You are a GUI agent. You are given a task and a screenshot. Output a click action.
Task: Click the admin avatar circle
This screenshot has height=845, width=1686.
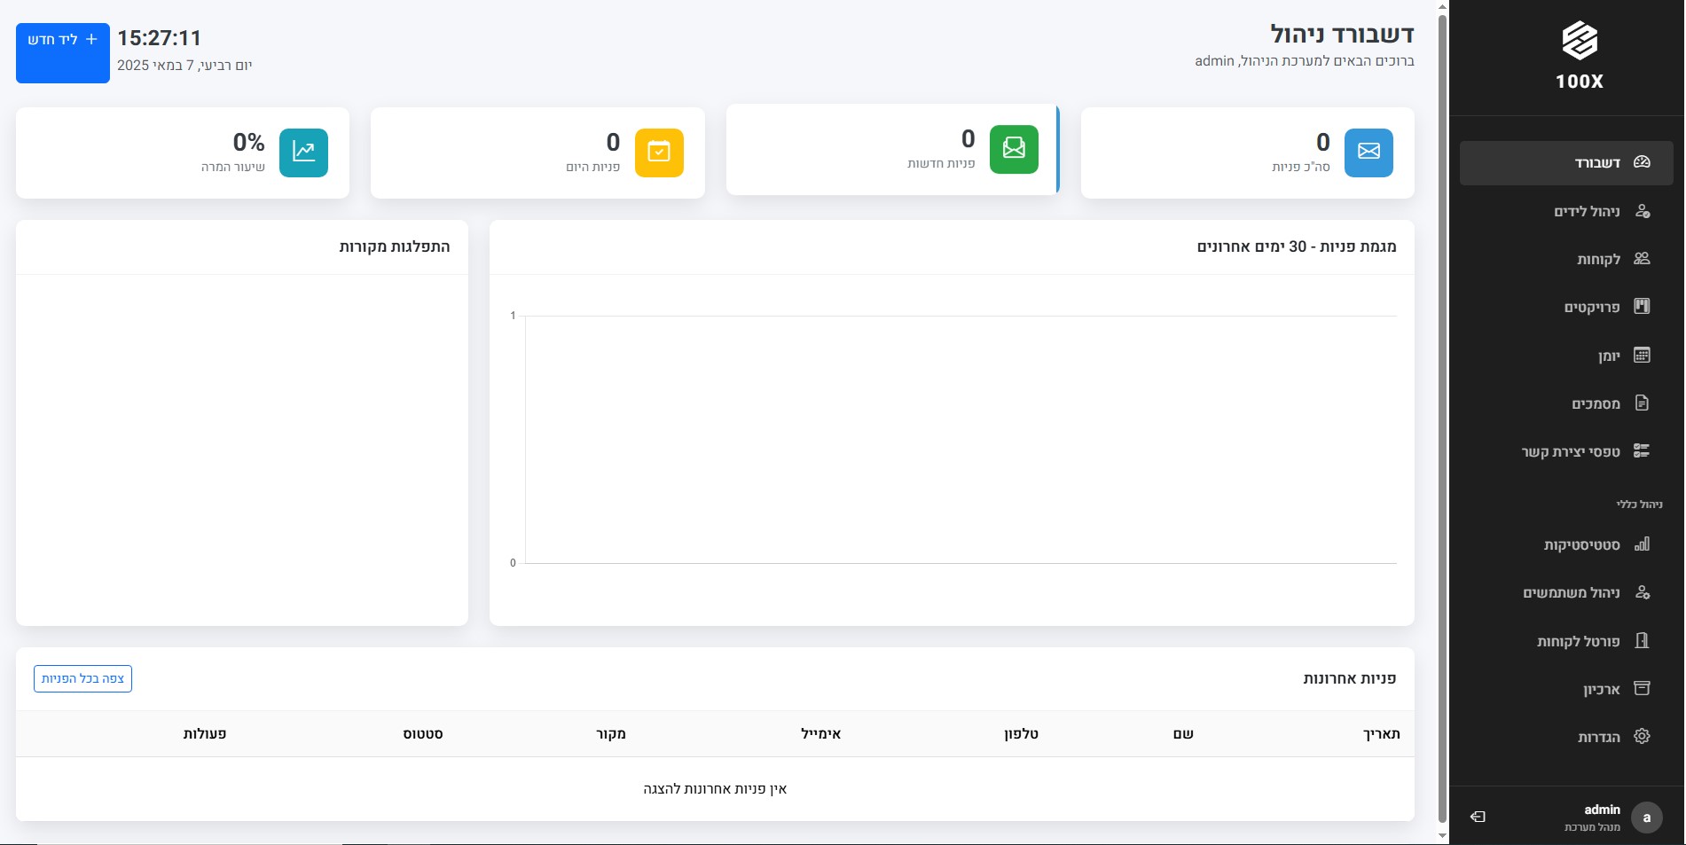coord(1646,818)
